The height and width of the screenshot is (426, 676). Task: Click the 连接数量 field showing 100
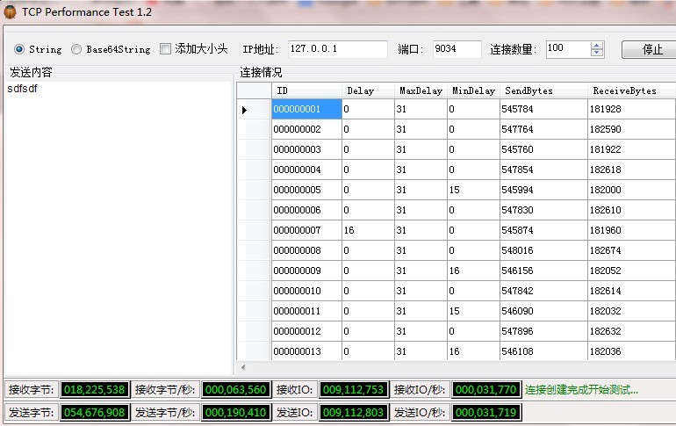click(x=568, y=48)
